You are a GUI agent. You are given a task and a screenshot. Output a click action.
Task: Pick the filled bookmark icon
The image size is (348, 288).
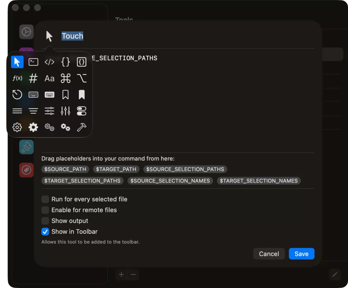(x=82, y=95)
